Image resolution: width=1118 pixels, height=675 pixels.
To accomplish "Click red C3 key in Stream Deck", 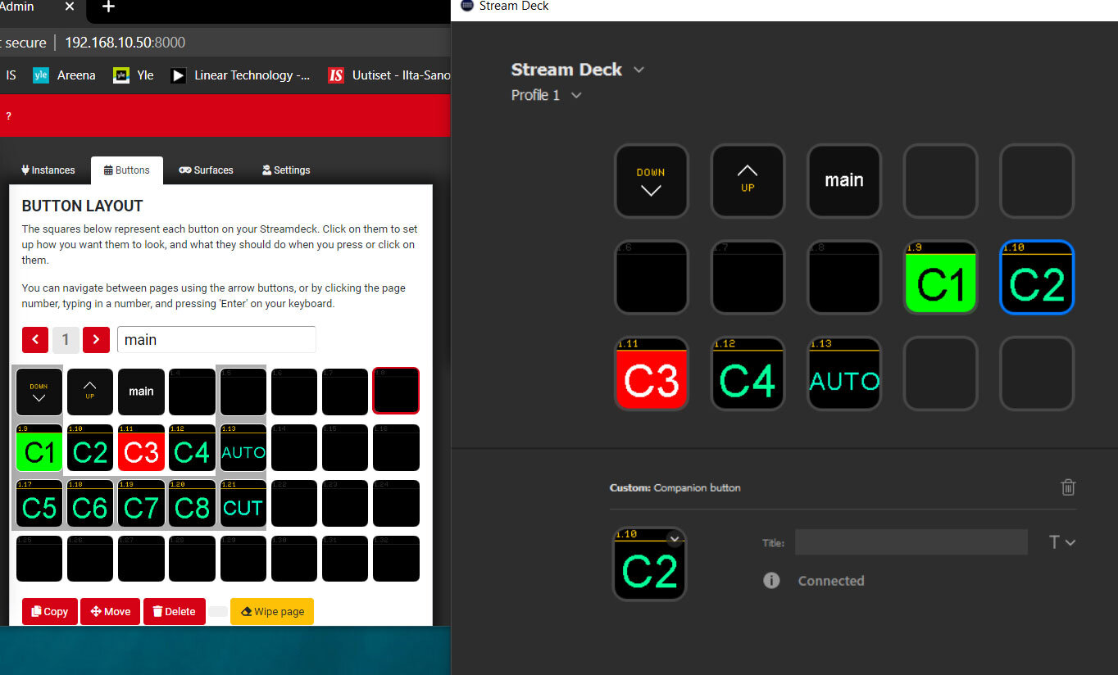I will (651, 374).
